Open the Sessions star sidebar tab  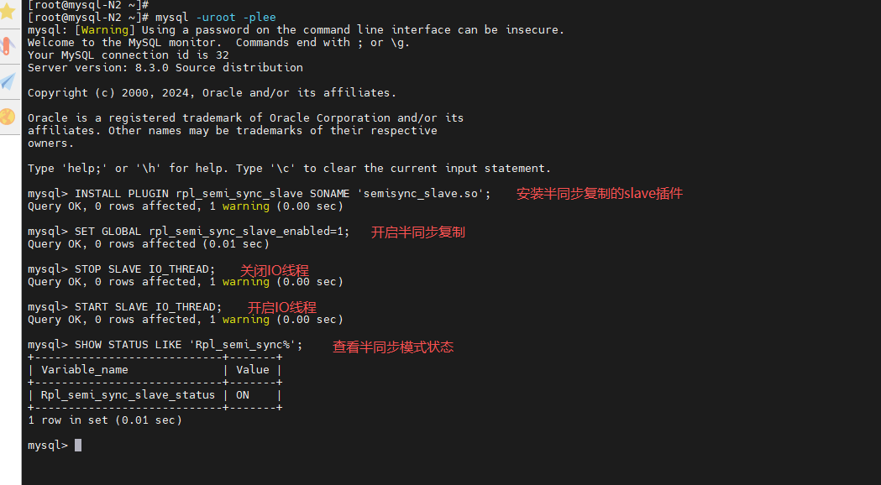8,11
